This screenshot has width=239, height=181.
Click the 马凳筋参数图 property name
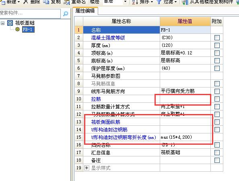pyautogui.click(x=106, y=76)
